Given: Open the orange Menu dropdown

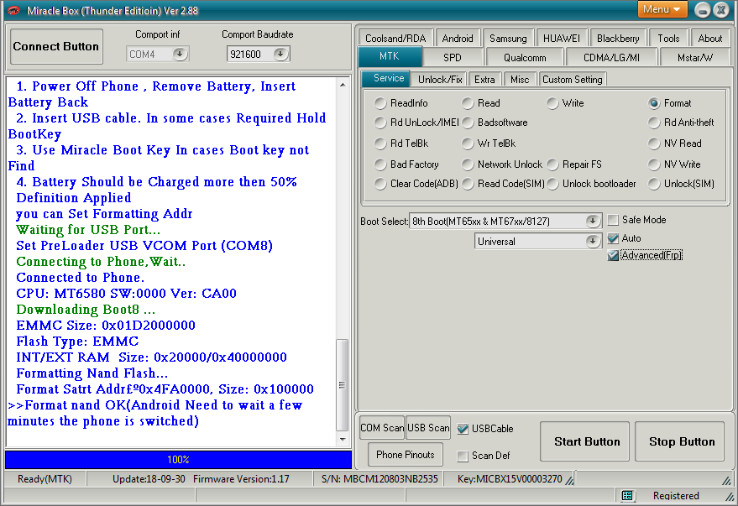Looking at the screenshot, I should click(662, 9).
